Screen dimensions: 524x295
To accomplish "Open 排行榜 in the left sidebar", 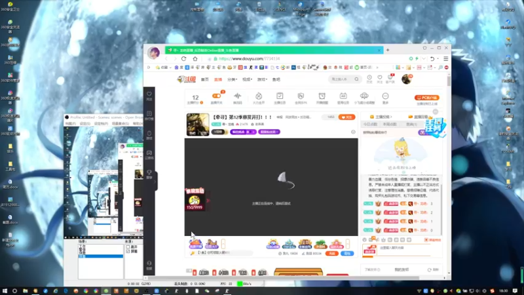I will coord(149,115).
